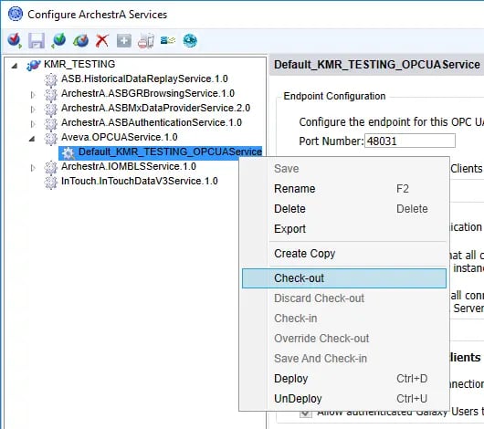Click the Default_KMR_TESTING_OPCUAService panel header
Screen dimensions: 484x429
377,65
